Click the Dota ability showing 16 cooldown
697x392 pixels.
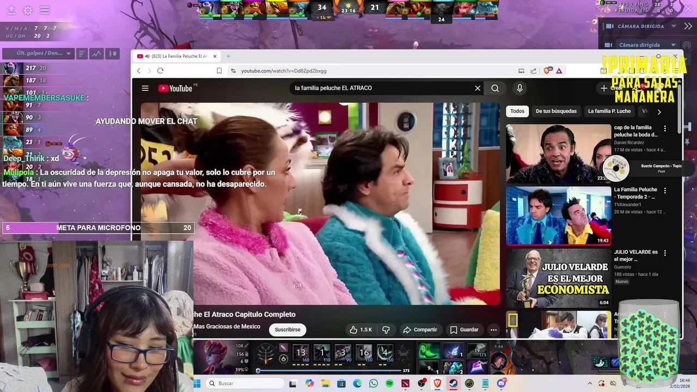point(364,352)
